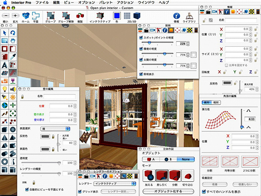Select the eyedropper tool in tool palette
Screen dimensions: 261x196
coord(13,57)
